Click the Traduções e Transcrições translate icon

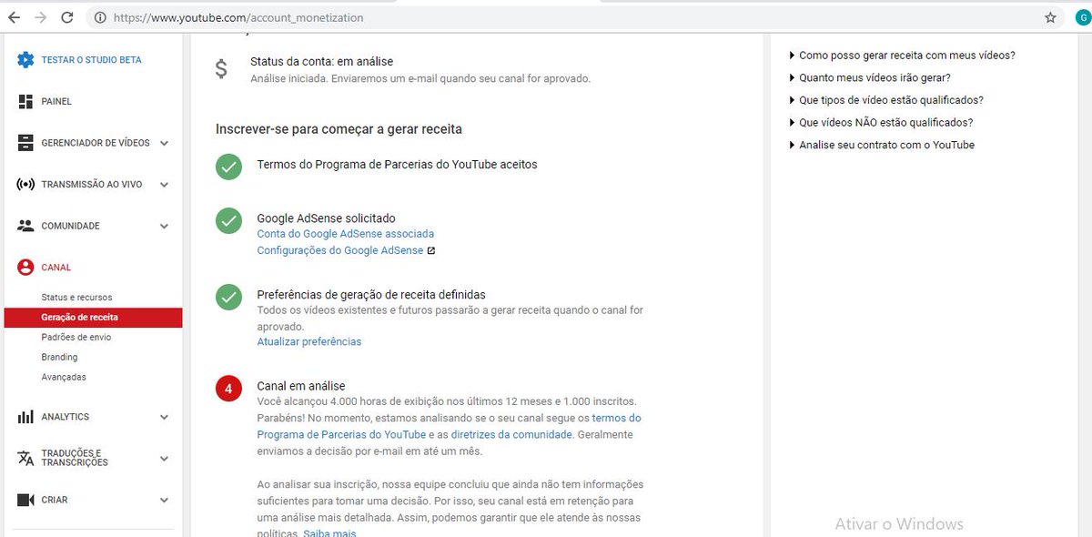25,458
